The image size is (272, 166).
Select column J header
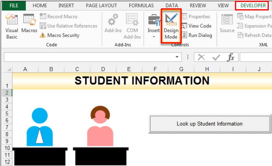pyautogui.click(x=259, y=69)
